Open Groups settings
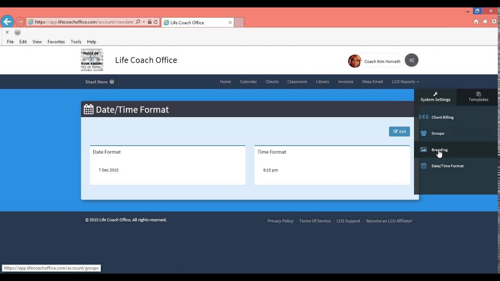Viewport: 500px width, 281px height. point(438,133)
